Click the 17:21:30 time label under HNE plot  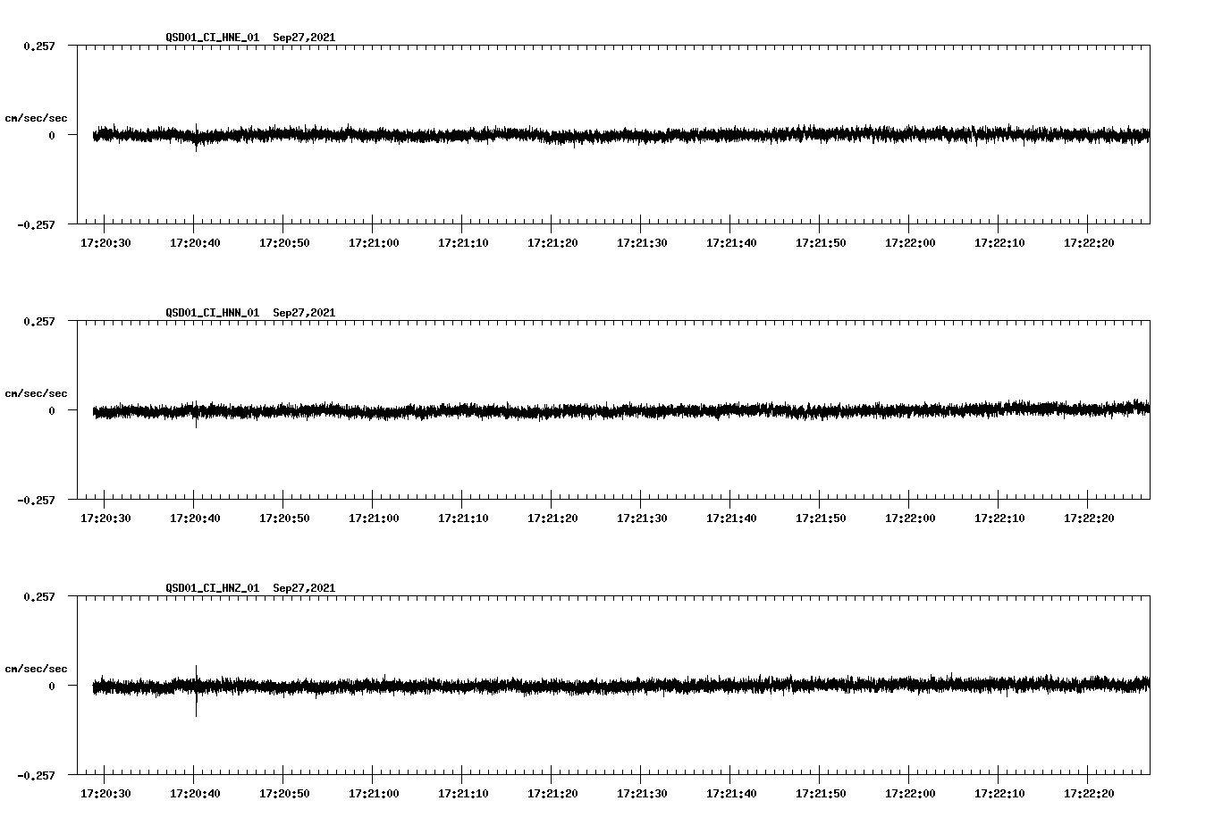[x=642, y=243]
